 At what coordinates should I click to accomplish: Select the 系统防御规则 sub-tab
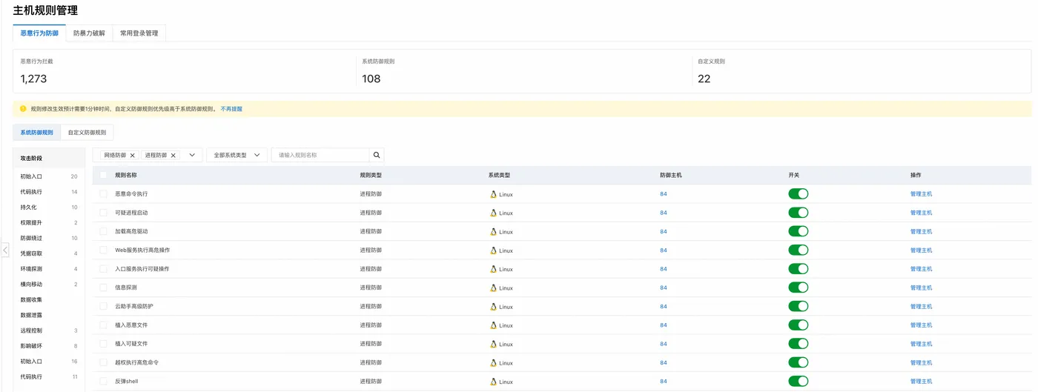click(37, 133)
